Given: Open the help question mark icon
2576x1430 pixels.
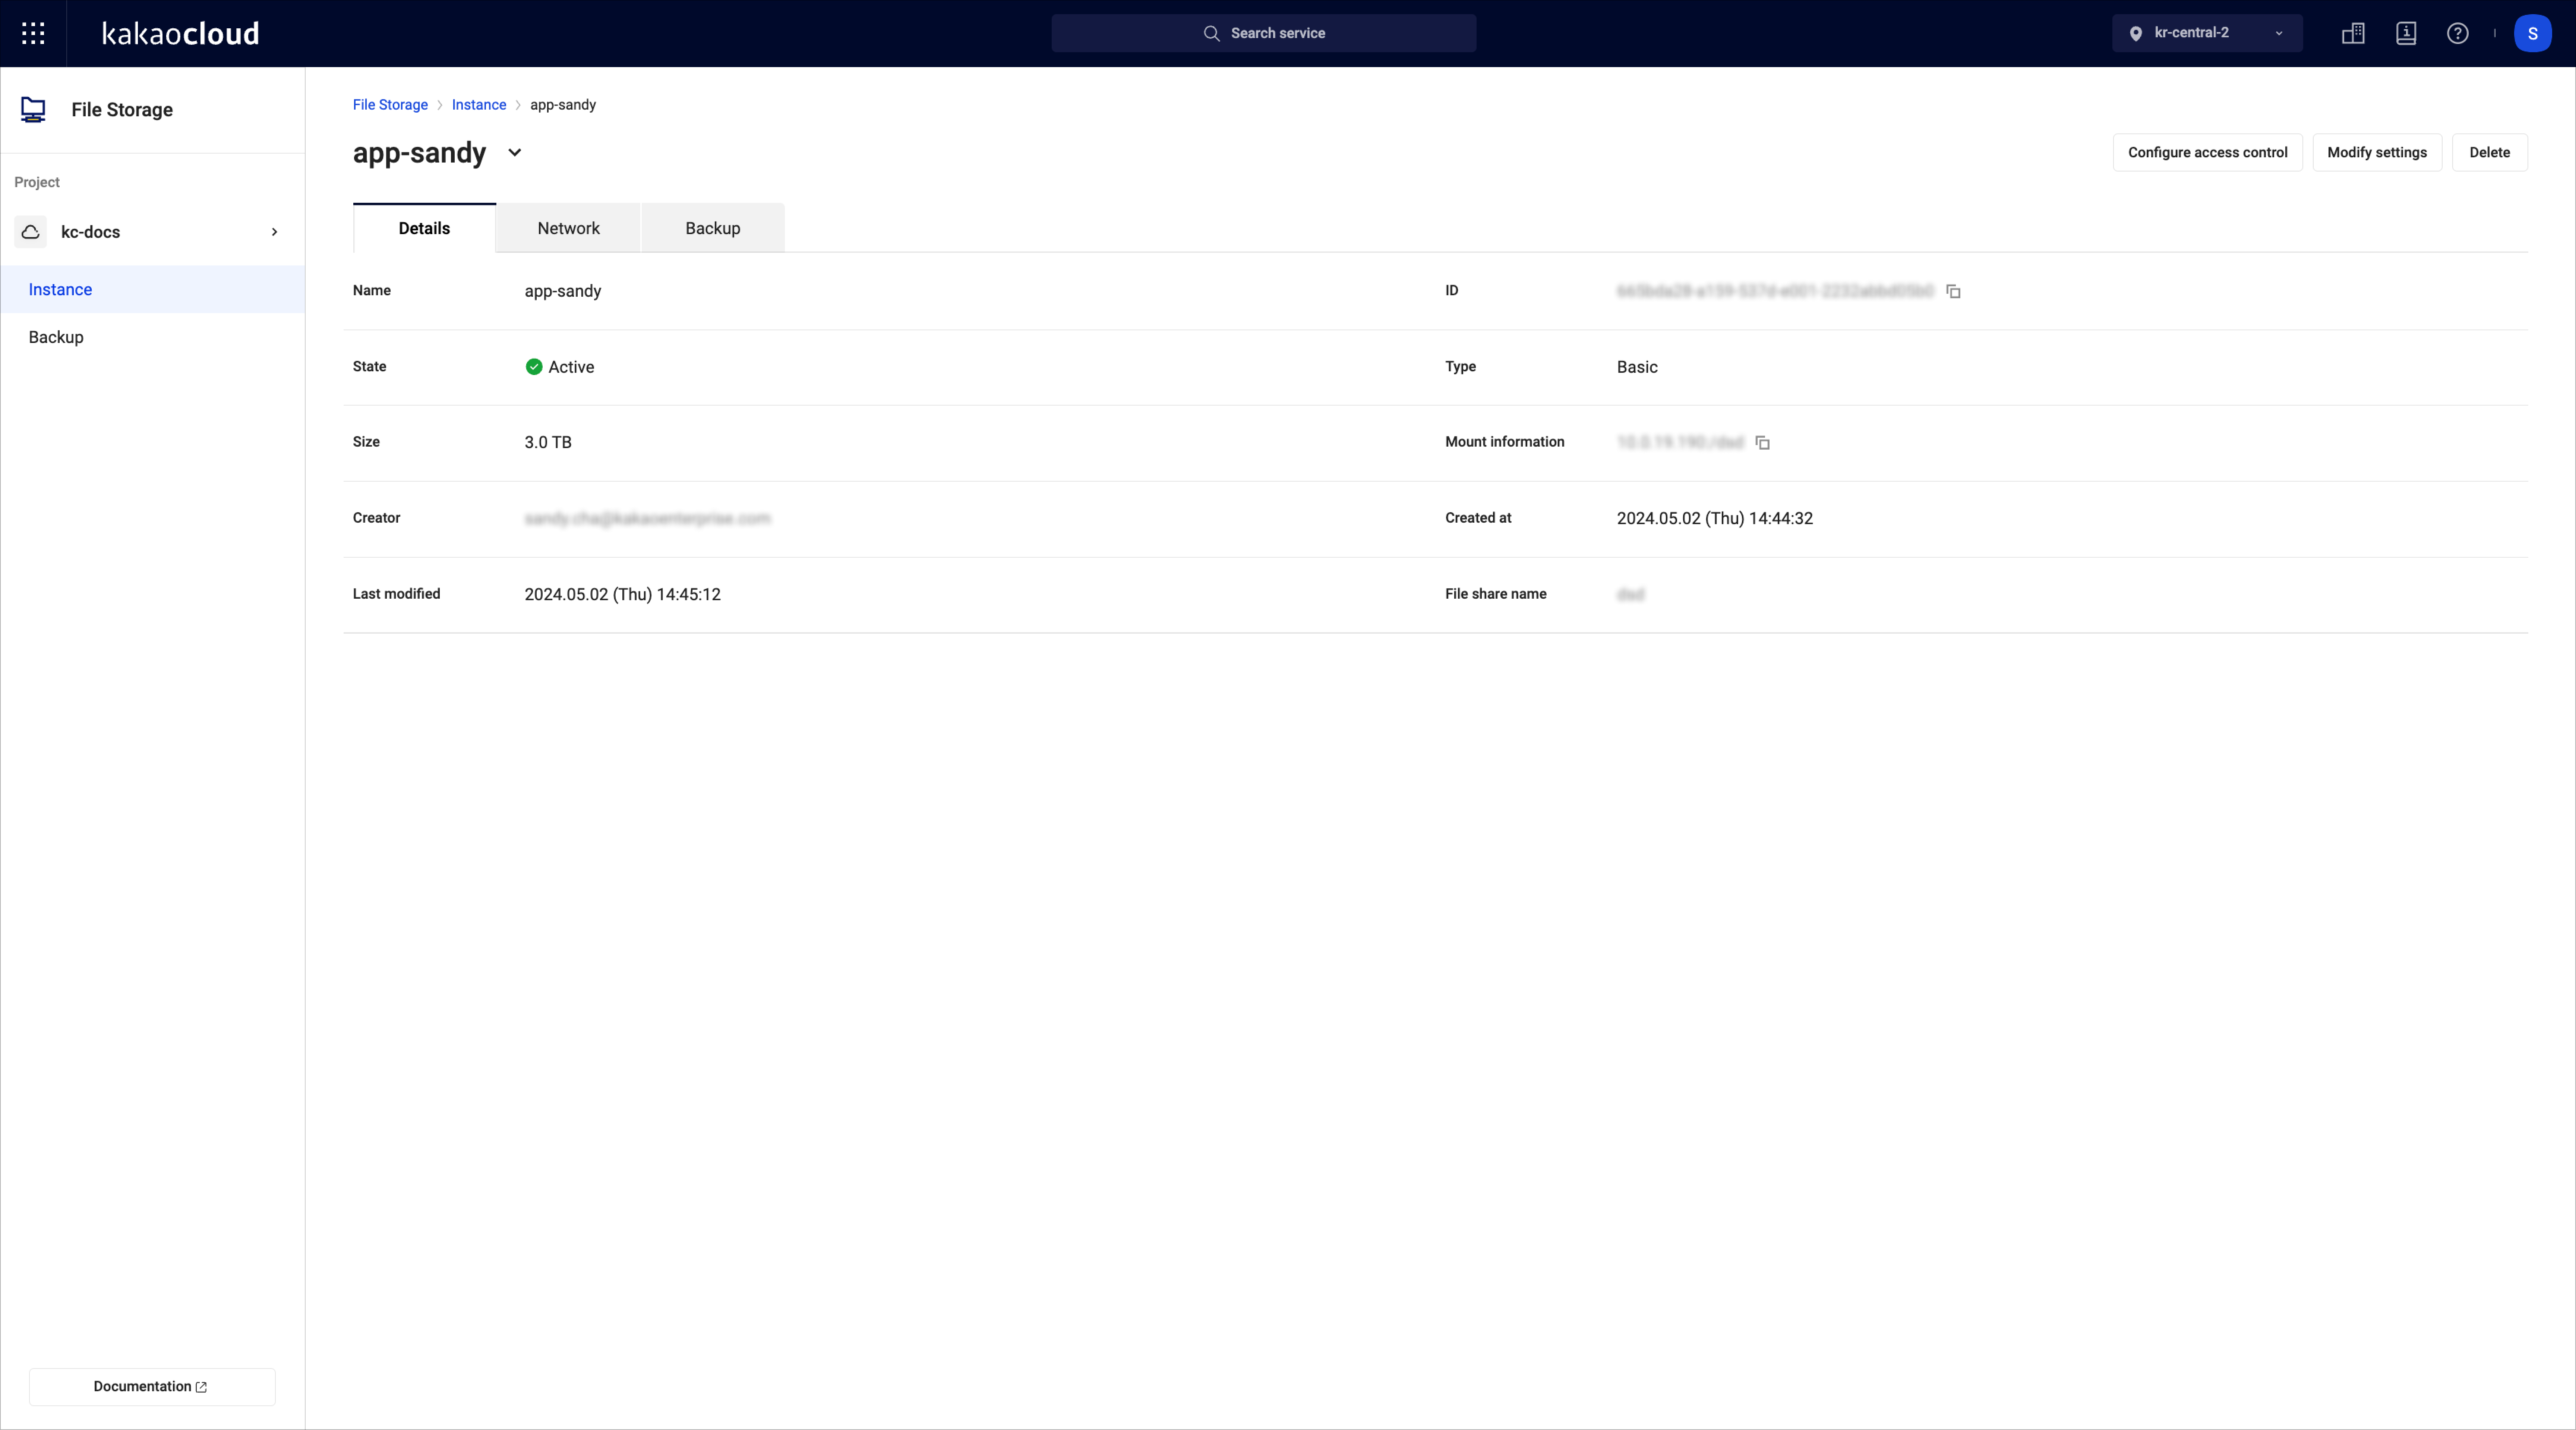Looking at the screenshot, I should [x=2458, y=33].
